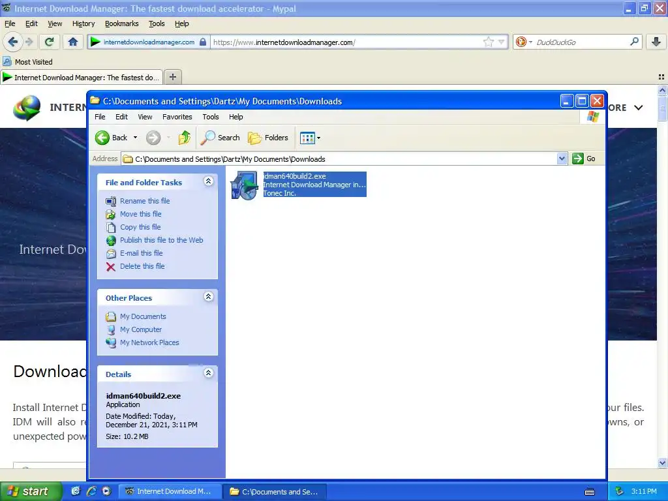Image resolution: width=668 pixels, height=501 pixels.
Task: Open the Explorer Favorites menu
Action: (177, 117)
